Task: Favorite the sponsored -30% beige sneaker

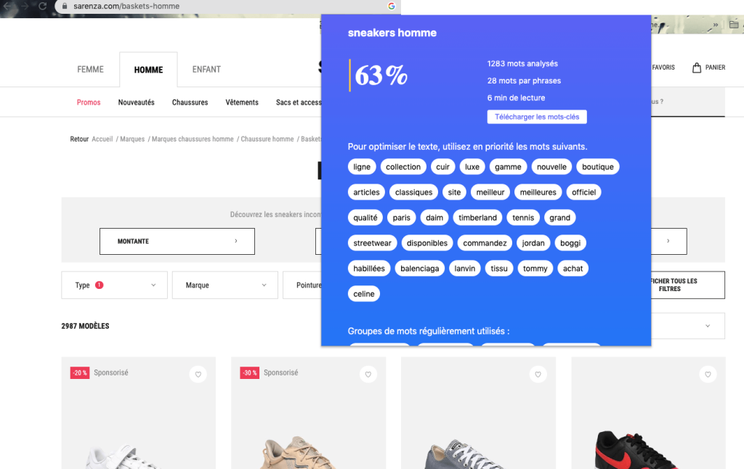Action: click(368, 374)
